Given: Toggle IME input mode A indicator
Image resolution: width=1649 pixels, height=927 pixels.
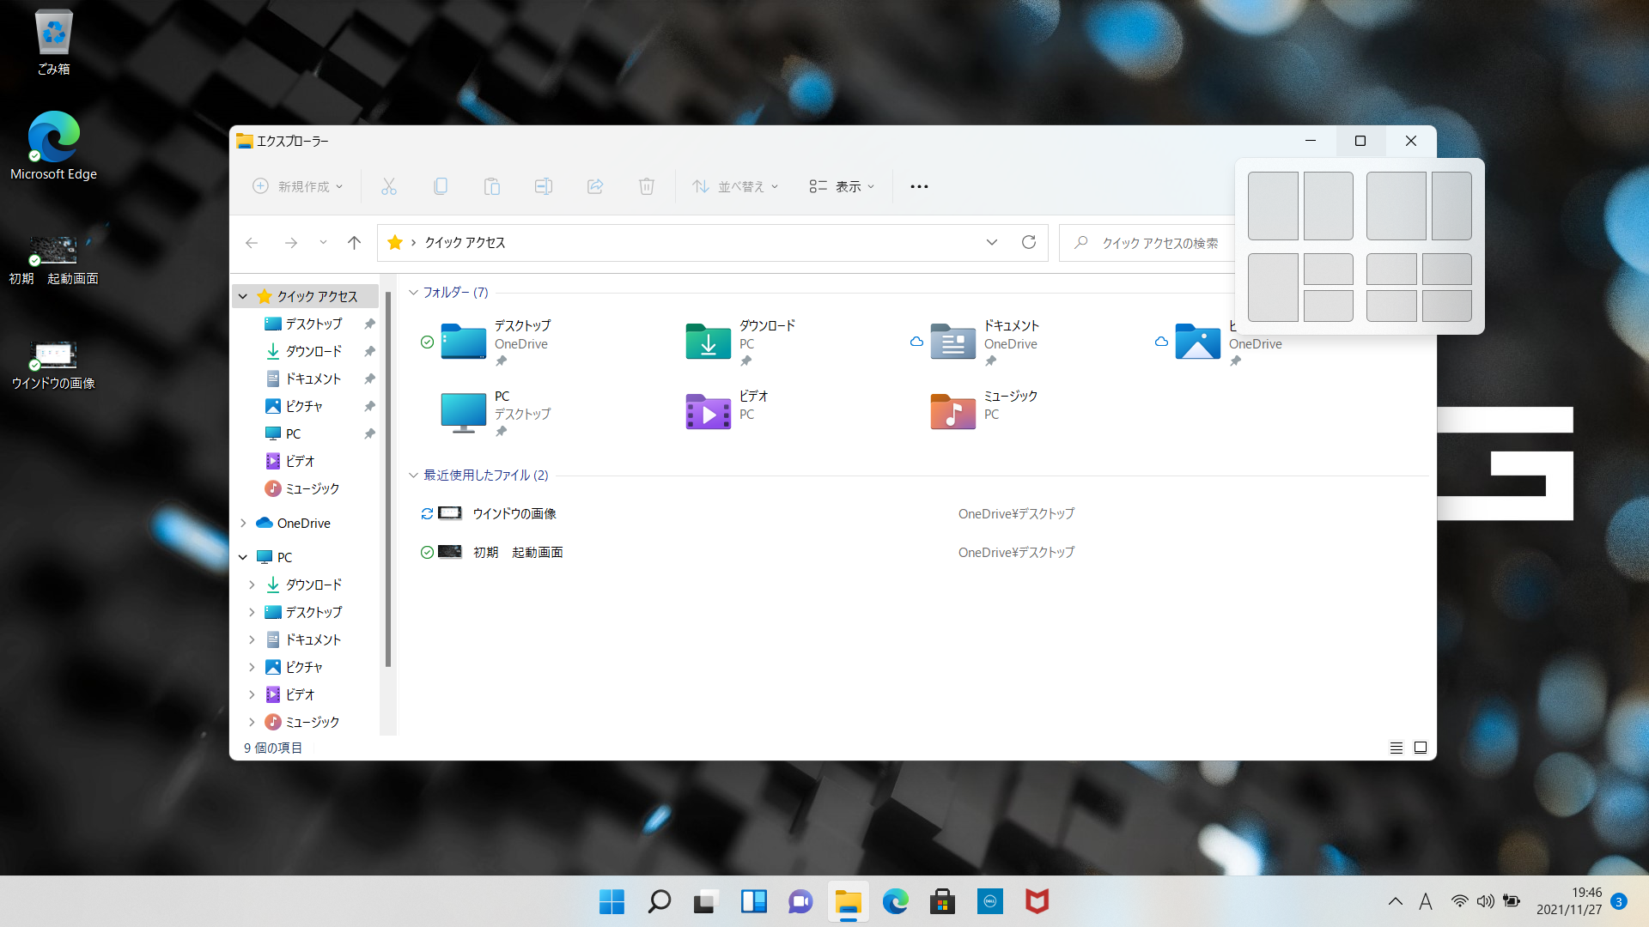Looking at the screenshot, I should tap(1426, 901).
